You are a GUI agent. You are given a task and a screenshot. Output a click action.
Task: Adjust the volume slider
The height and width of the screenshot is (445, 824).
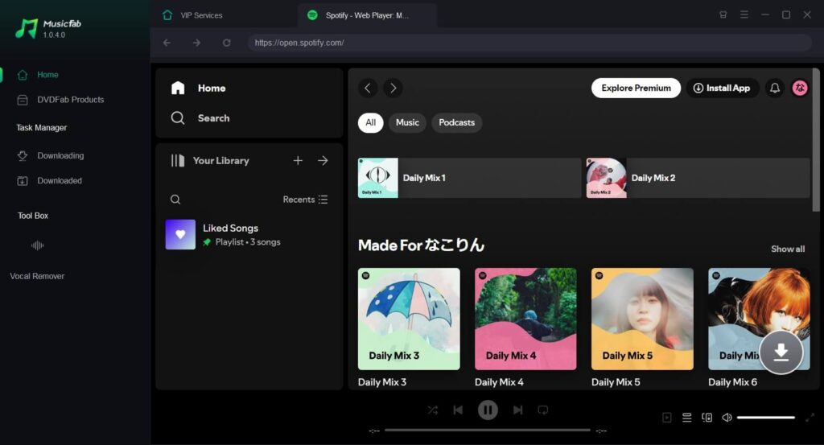pos(766,418)
